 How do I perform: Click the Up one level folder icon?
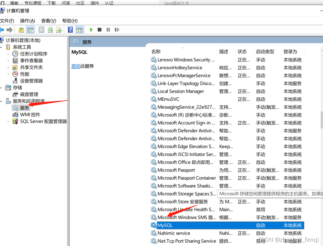21,30
